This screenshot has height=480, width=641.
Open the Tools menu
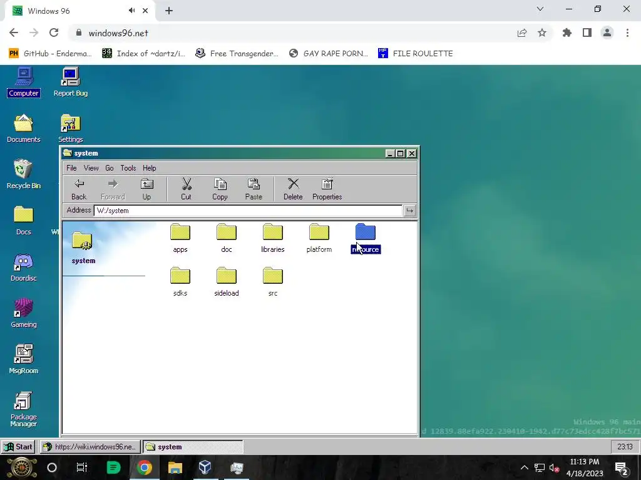pyautogui.click(x=128, y=168)
